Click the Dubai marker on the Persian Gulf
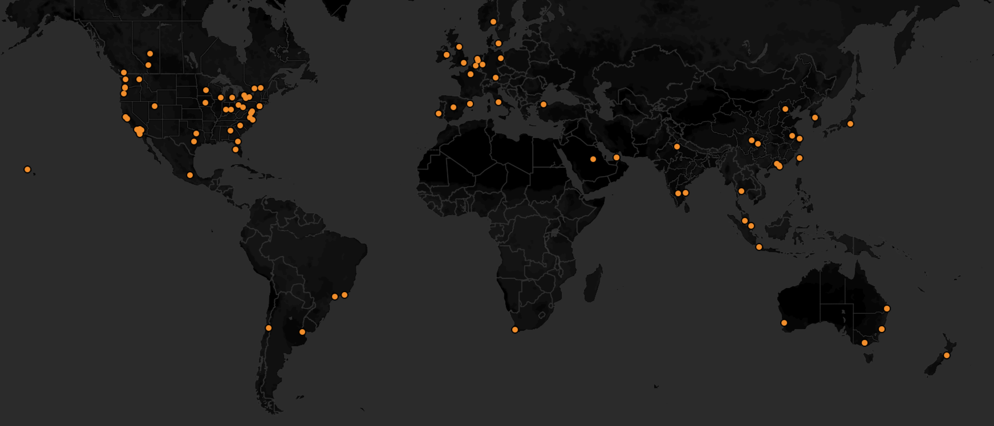This screenshot has height=426, width=994. coord(616,157)
